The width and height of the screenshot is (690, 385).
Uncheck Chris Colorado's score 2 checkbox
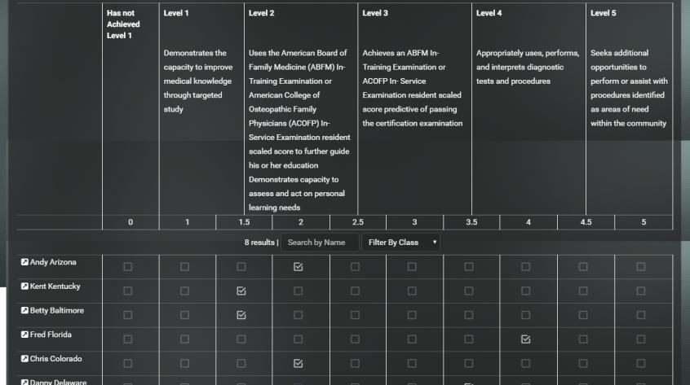(298, 363)
